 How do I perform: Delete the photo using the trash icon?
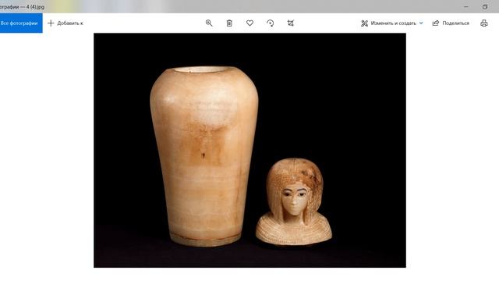point(229,23)
